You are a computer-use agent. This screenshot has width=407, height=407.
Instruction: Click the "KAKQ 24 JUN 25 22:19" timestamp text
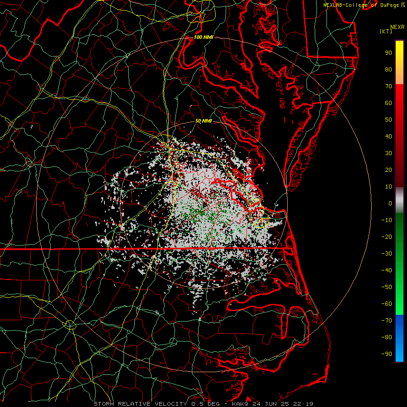tap(273, 404)
